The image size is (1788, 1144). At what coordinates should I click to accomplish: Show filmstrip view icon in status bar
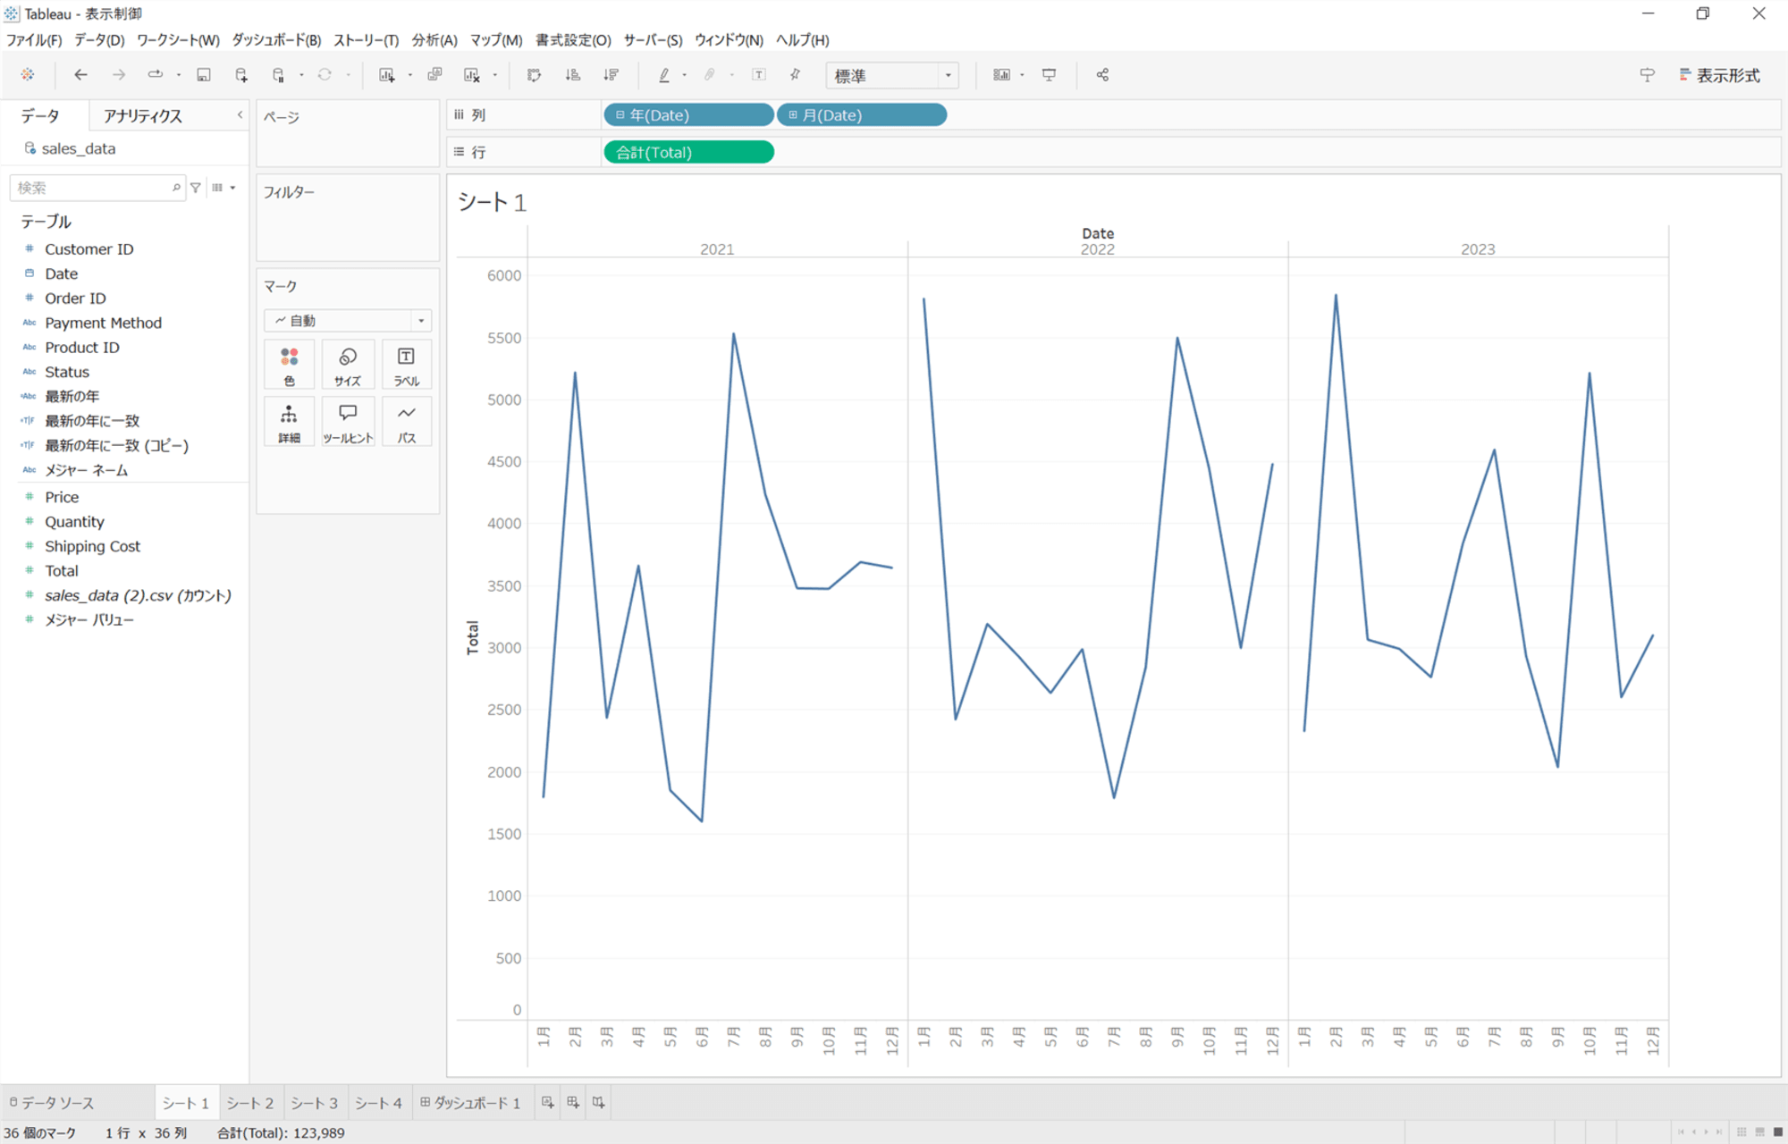coord(1759,1132)
